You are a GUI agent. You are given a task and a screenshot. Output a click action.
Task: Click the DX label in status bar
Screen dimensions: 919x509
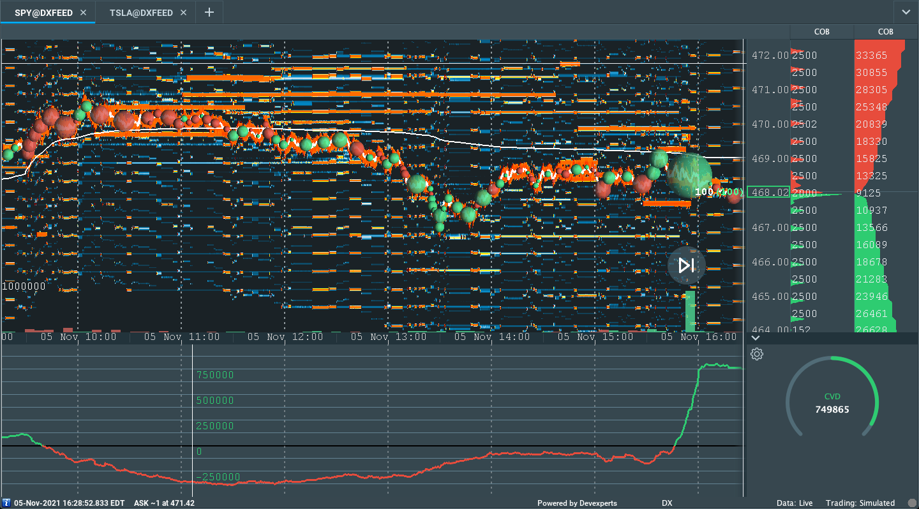click(667, 503)
